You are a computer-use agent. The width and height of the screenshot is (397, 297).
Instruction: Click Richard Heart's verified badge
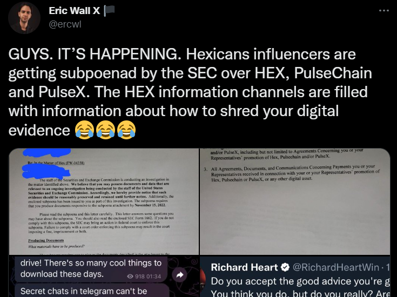click(285, 267)
